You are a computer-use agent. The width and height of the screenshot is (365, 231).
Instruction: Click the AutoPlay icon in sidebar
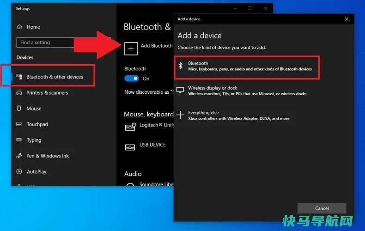tap(19, 171)
